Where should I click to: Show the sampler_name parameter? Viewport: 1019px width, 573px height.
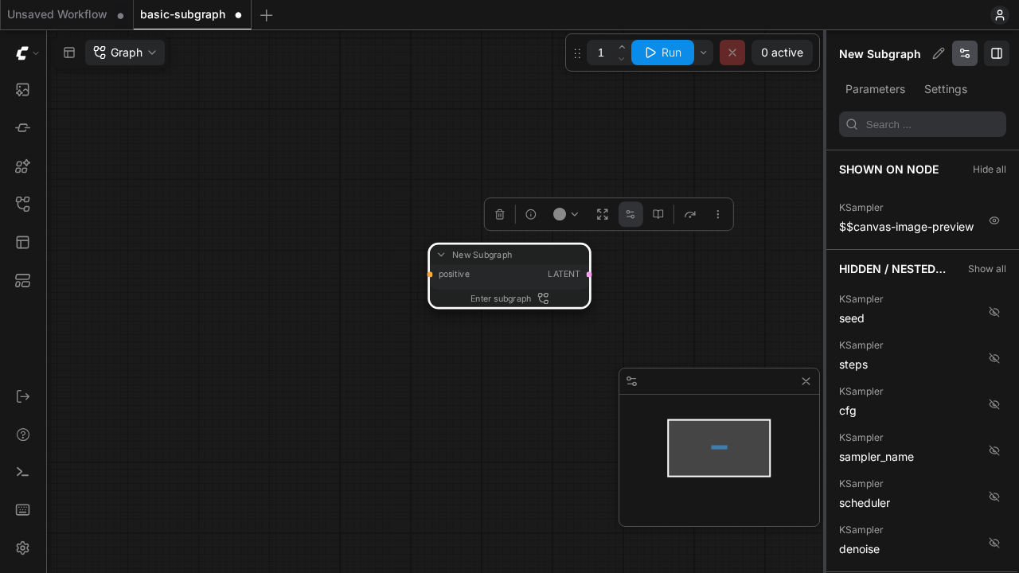994,450
